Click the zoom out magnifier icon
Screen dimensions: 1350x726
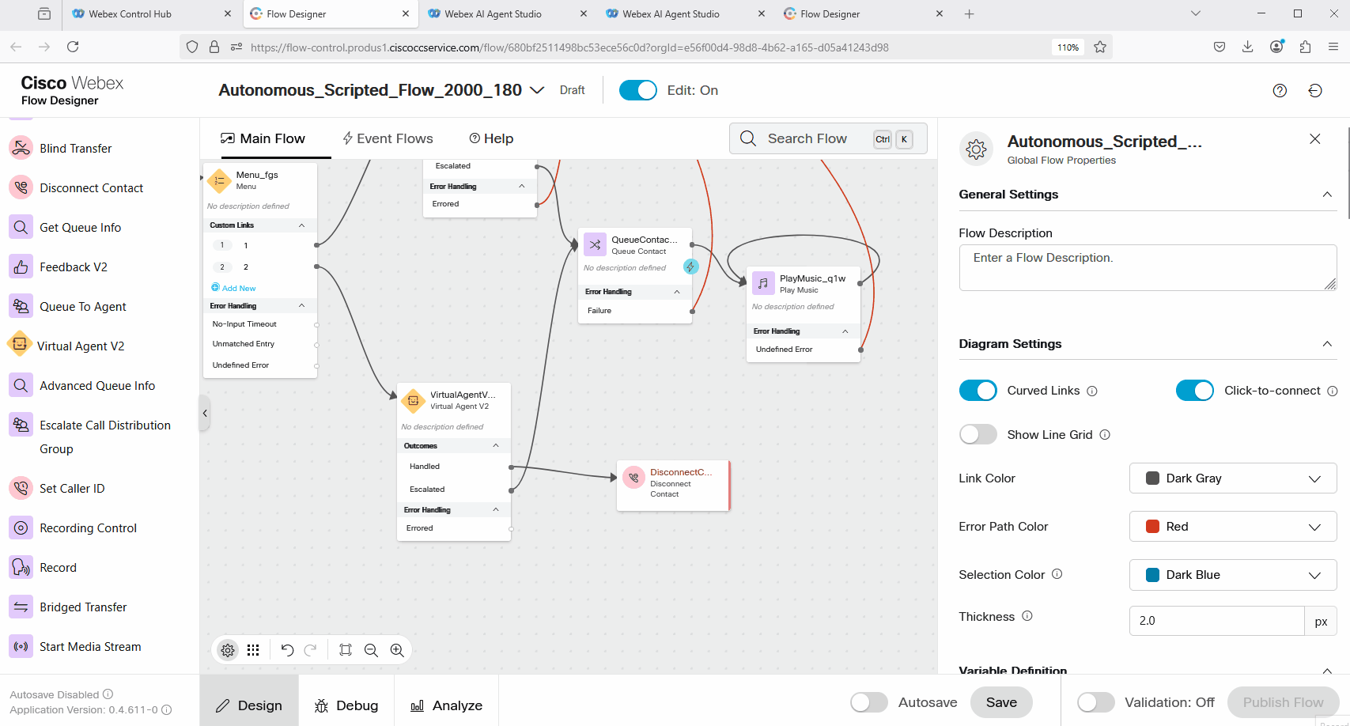tap(371, 650)
